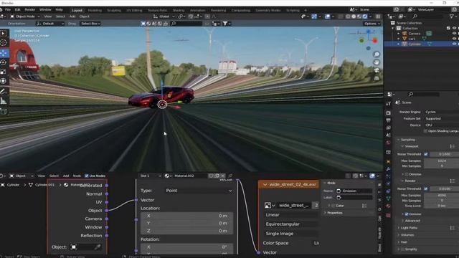Click the outliner filter funnel icon
Viewport: 459px width, 258px height.
tap(451, 16)
